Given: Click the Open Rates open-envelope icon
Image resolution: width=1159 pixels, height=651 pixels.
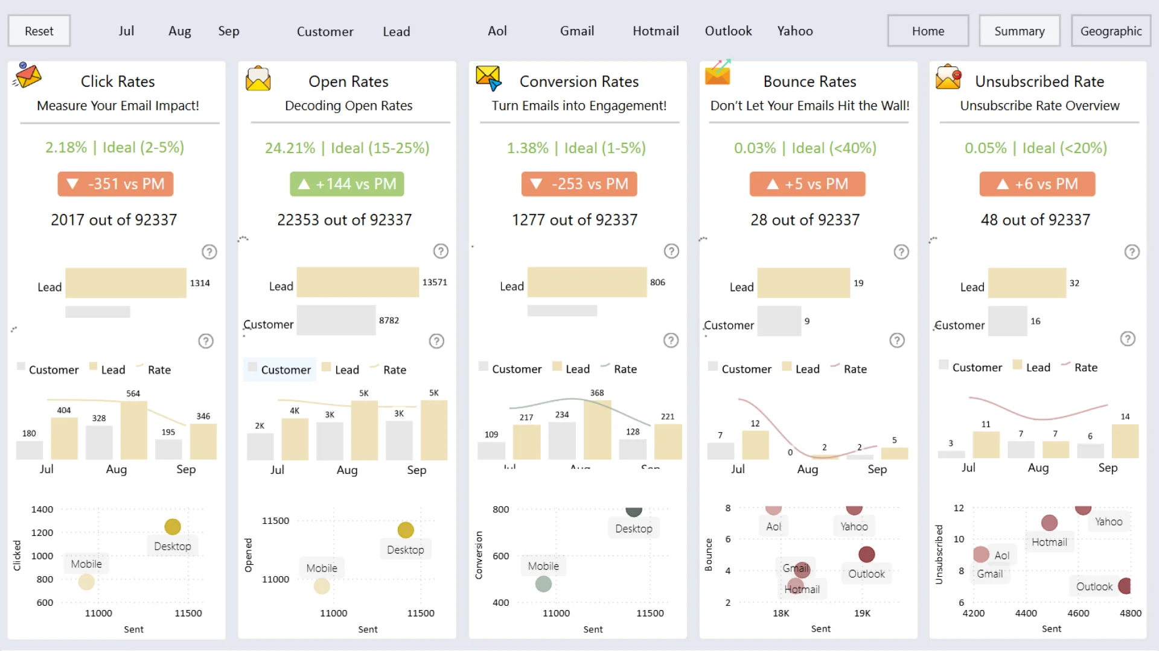Looking at the screenshot, I should (258, 78).
